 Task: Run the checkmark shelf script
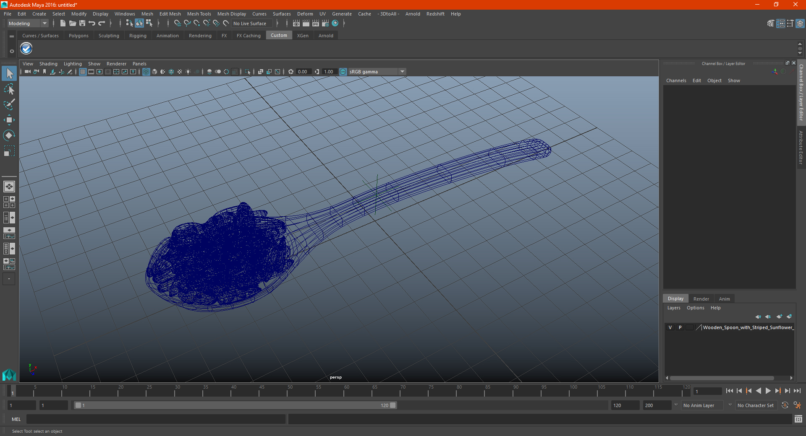[x=26, y=49]
